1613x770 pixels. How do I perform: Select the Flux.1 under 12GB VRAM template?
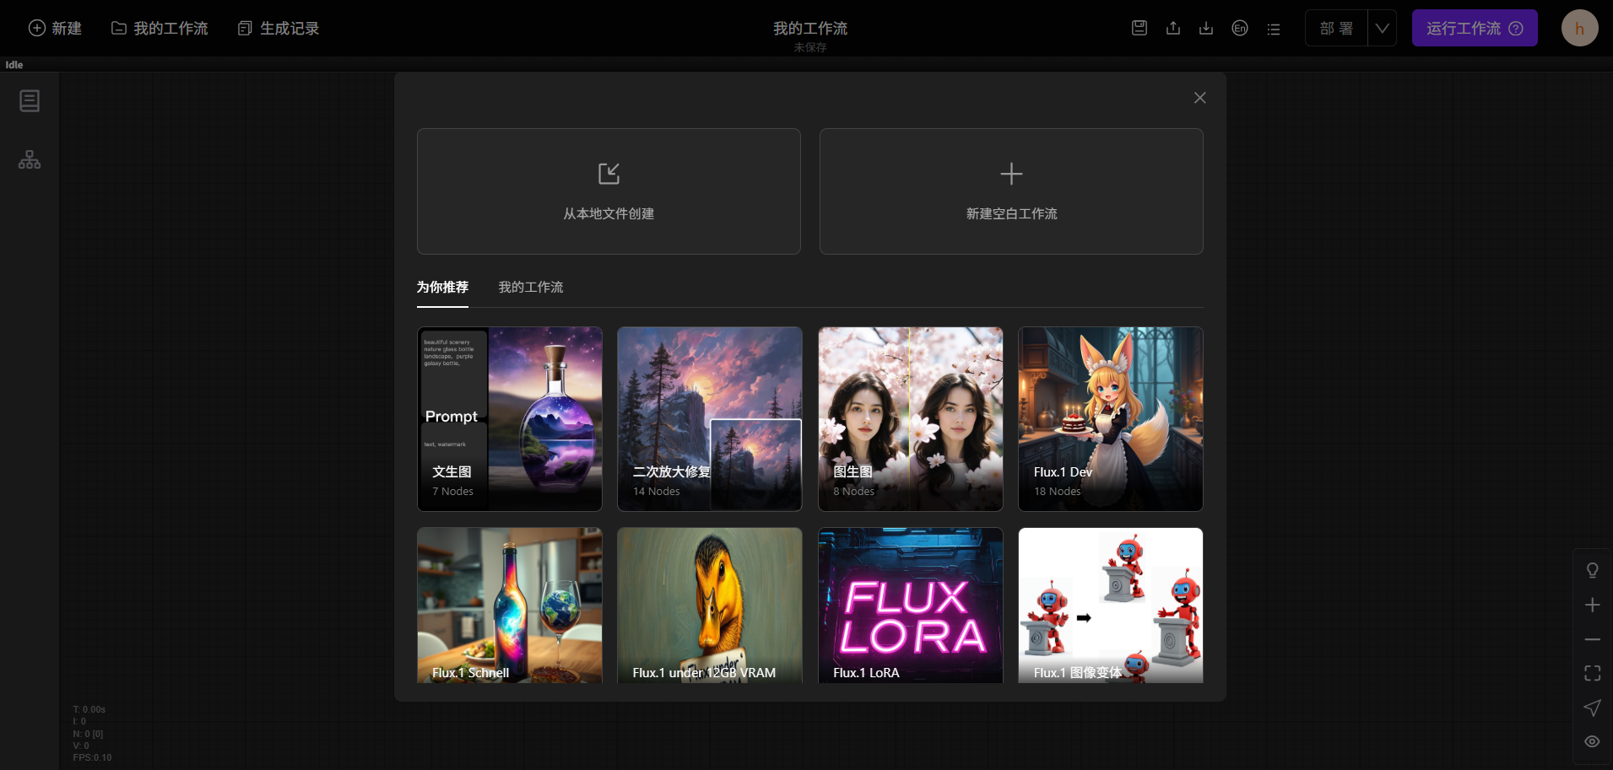pos(710,606)
